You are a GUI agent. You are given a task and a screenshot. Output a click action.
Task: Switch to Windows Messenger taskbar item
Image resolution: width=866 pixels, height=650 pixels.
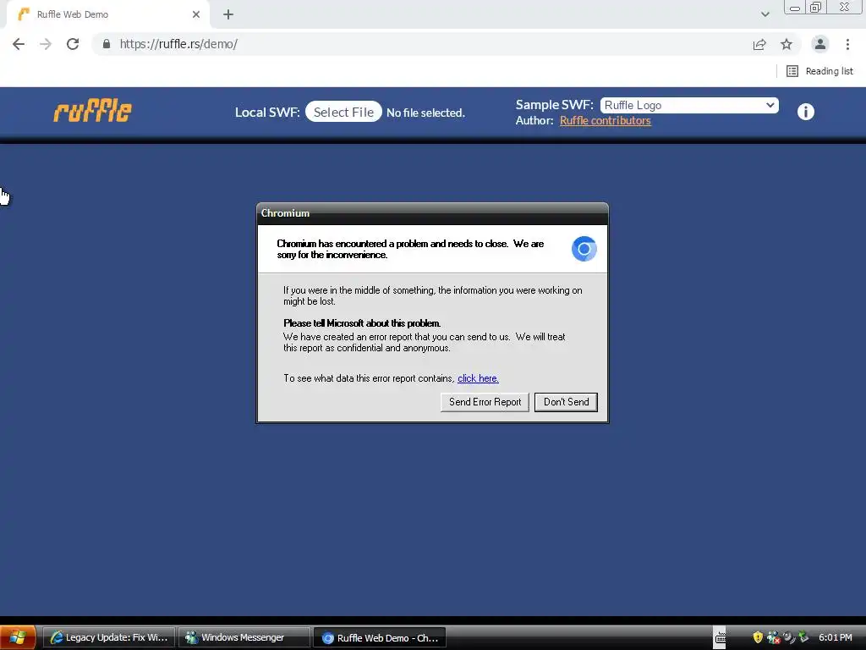pyautogui.click(x=244, y=637)
